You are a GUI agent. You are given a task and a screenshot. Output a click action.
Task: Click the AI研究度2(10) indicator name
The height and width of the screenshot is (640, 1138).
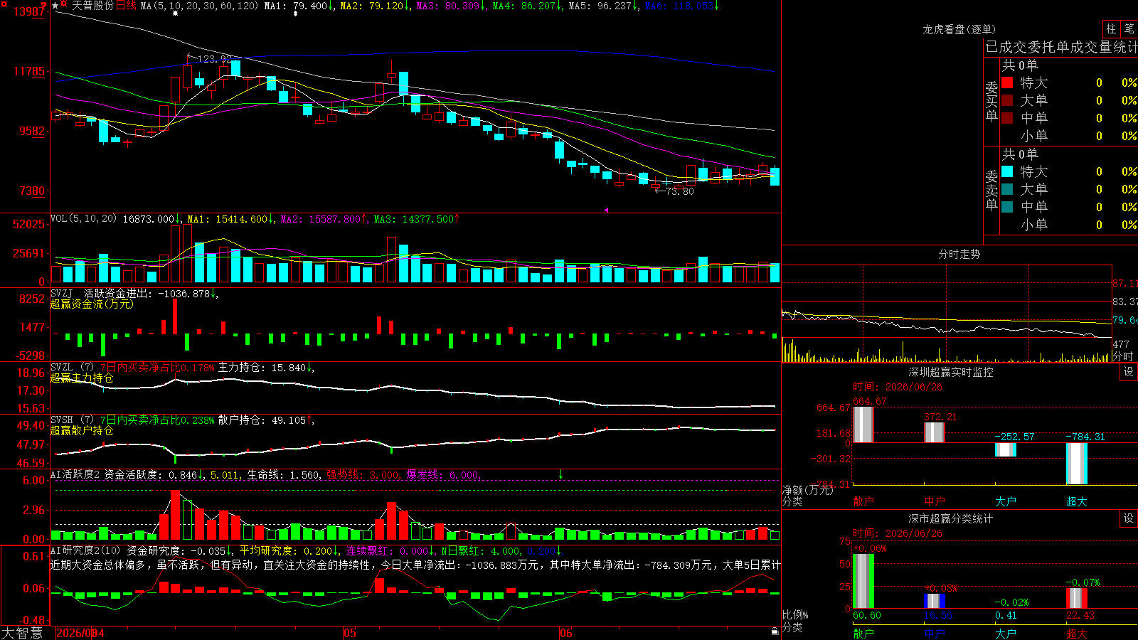tap(85, 550)
